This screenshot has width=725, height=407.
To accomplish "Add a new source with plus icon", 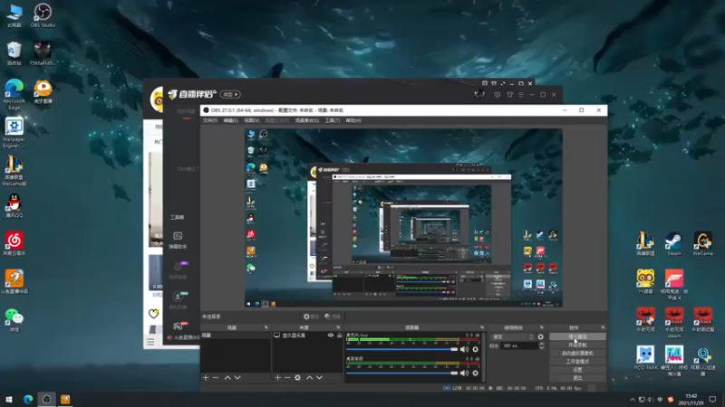I will [x=277, y=377].
